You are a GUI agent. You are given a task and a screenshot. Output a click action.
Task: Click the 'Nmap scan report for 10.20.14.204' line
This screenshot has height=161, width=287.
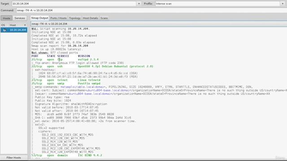pyautogui.click(x=60, y=46)
